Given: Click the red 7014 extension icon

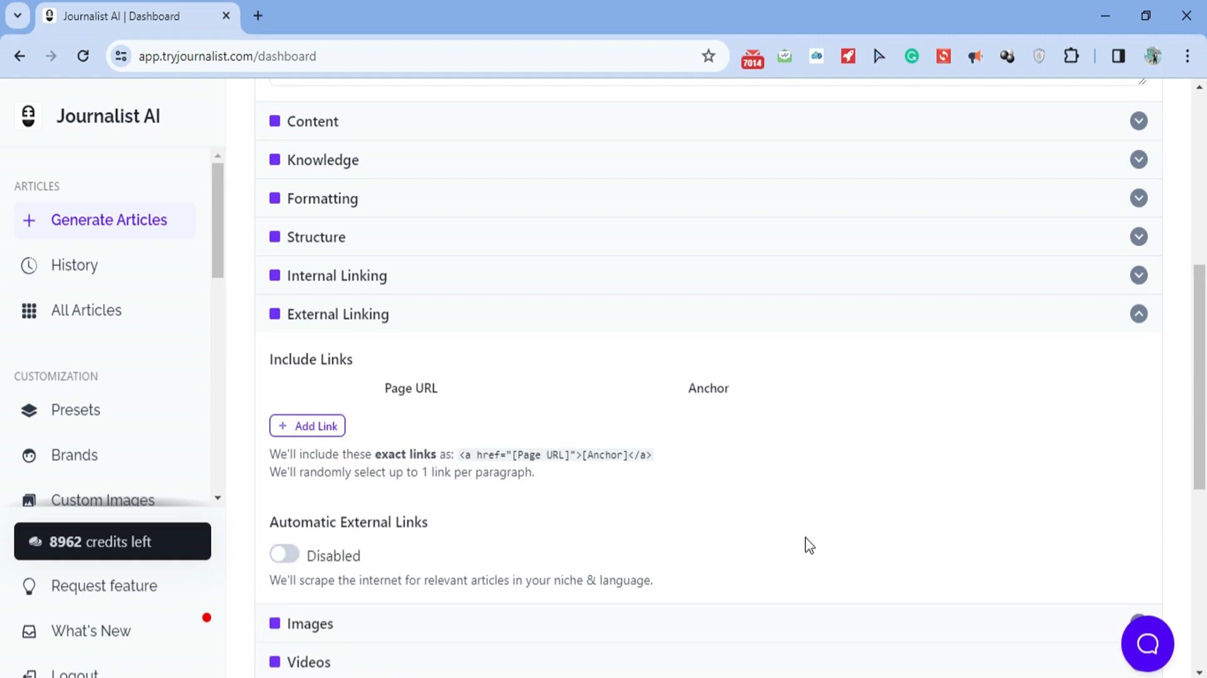Looking at the screenshot, I should coord(752,58).
